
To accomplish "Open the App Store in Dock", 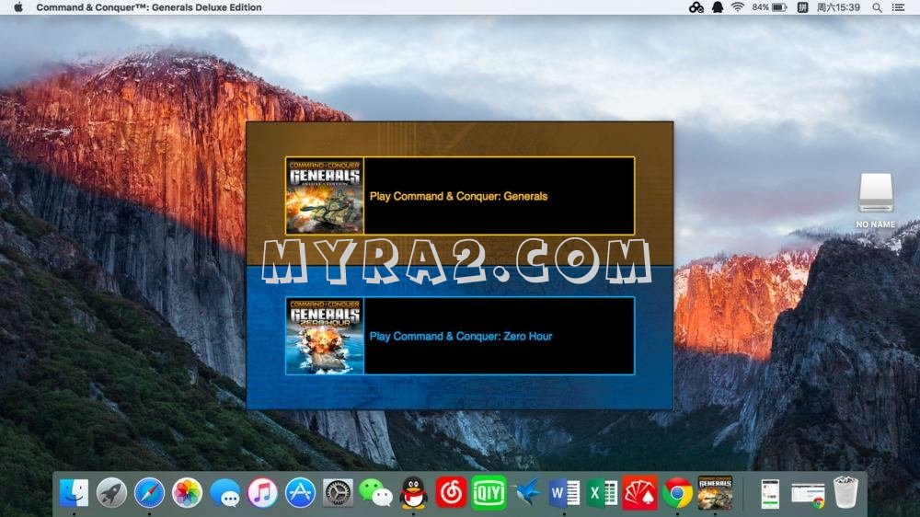I will point(301,493).
